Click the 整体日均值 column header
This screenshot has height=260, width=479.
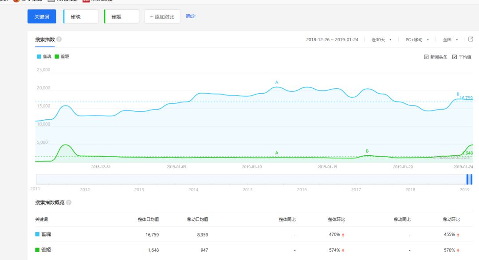[x=148, y=219]
